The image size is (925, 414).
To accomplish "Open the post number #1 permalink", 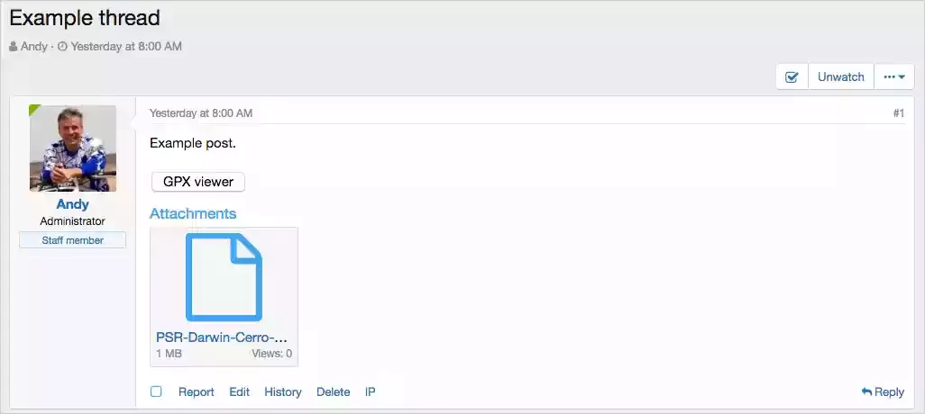I will click(899, 113).
